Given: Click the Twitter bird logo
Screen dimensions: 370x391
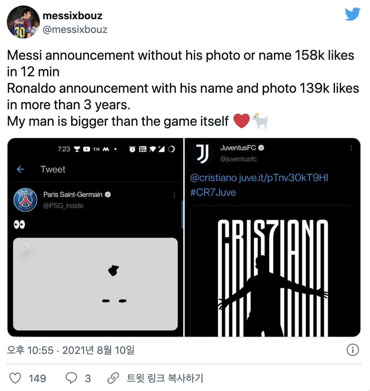Looking at the screenshot, I should (352, 14).
